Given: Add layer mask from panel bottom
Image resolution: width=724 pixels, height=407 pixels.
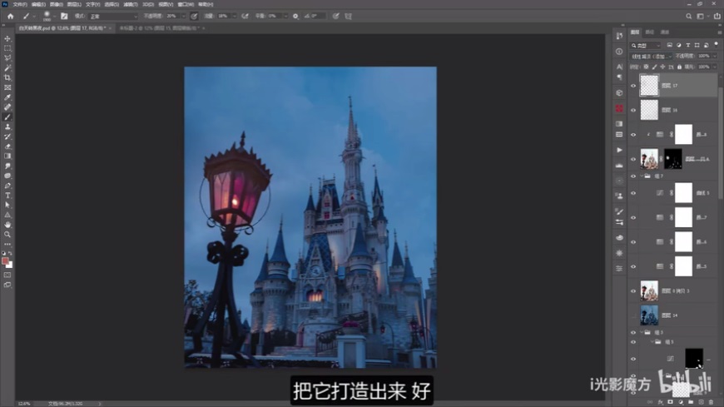Looking at the screenshot, I should point(671,402).
